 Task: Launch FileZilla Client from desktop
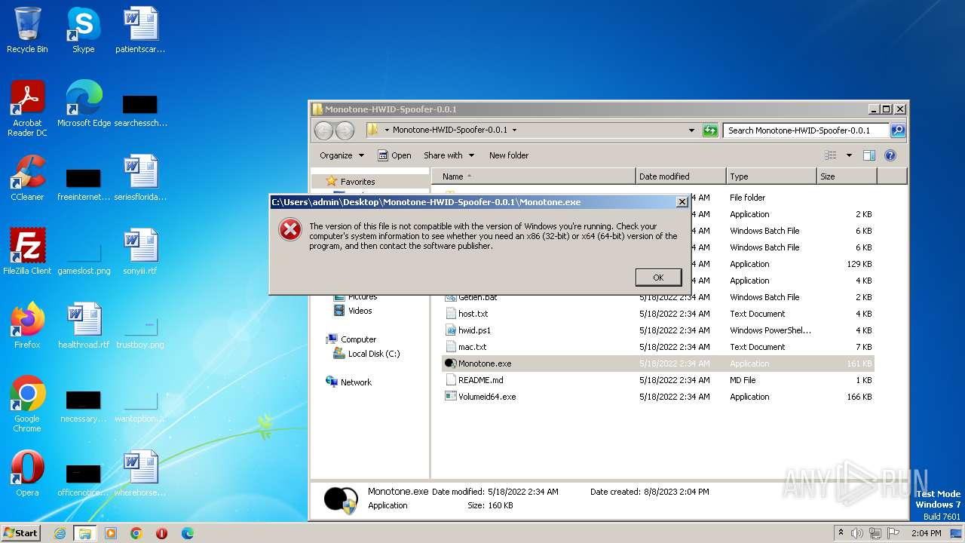click(27, 252)
